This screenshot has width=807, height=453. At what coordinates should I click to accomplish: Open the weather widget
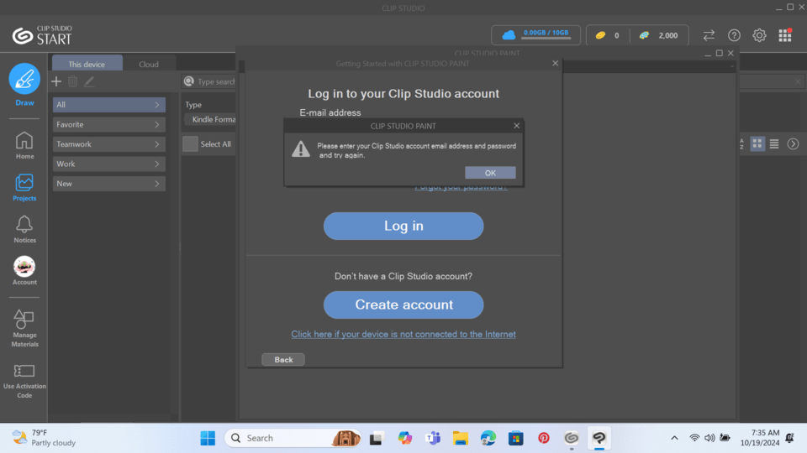coord(44,438)
